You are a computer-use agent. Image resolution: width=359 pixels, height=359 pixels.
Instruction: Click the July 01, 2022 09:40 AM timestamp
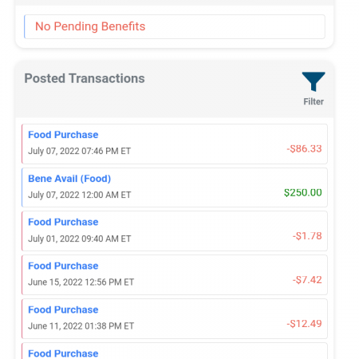(x=80, y=239)
